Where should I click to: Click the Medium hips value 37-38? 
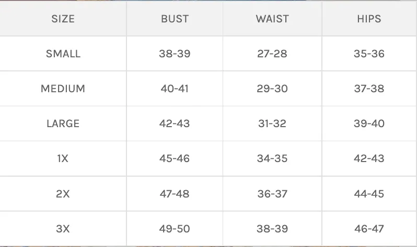coord(369,89)
